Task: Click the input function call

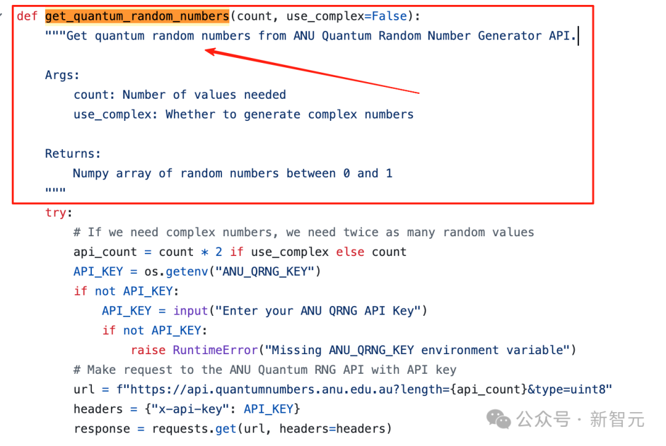Action: point(191,310)
